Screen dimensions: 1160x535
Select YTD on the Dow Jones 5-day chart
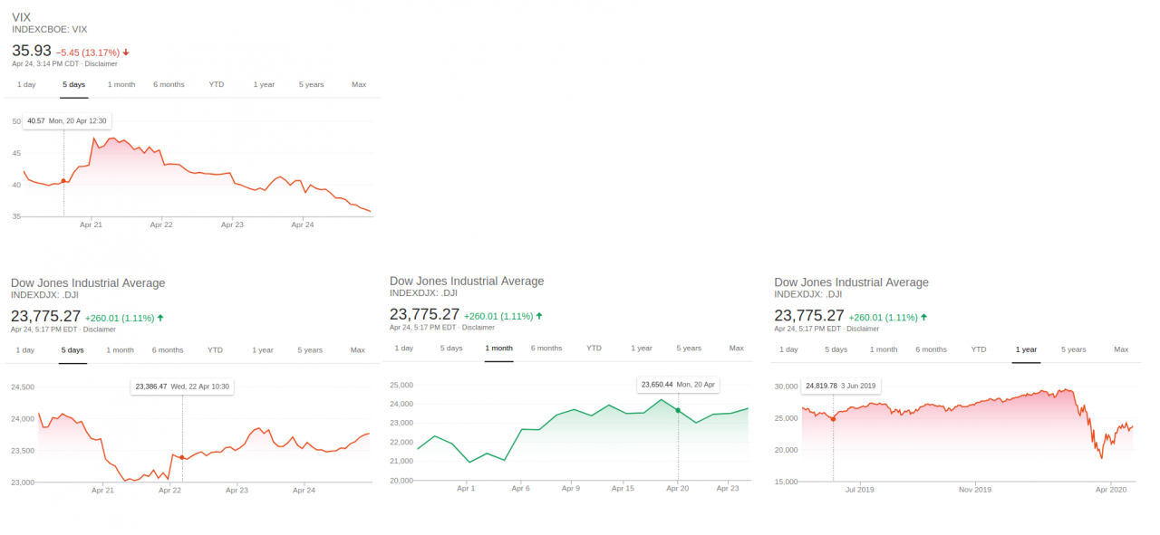click(215, 349)
